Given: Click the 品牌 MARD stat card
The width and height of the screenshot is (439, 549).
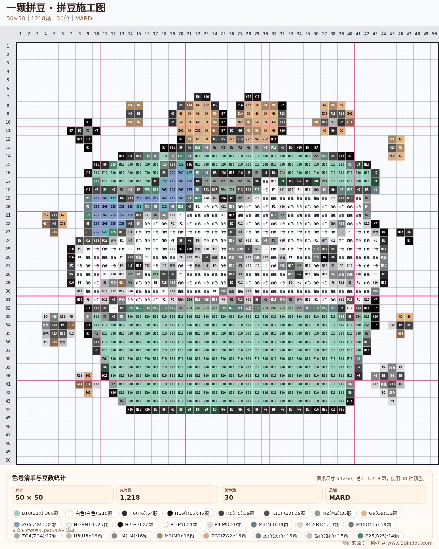Looking at the screenshot, I should (376, 494).
